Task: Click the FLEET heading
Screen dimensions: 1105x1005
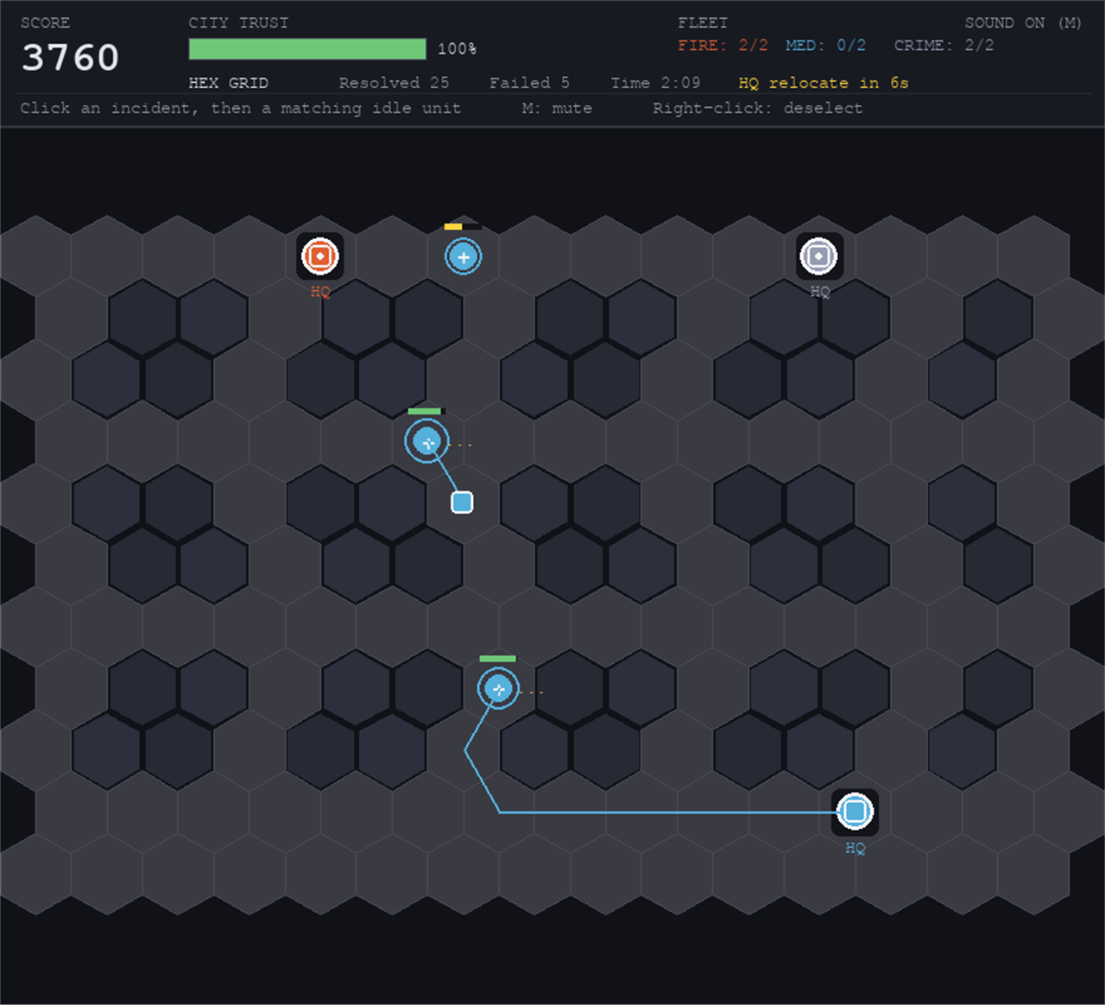Action: pyautogui.click(x=703, y=23)
